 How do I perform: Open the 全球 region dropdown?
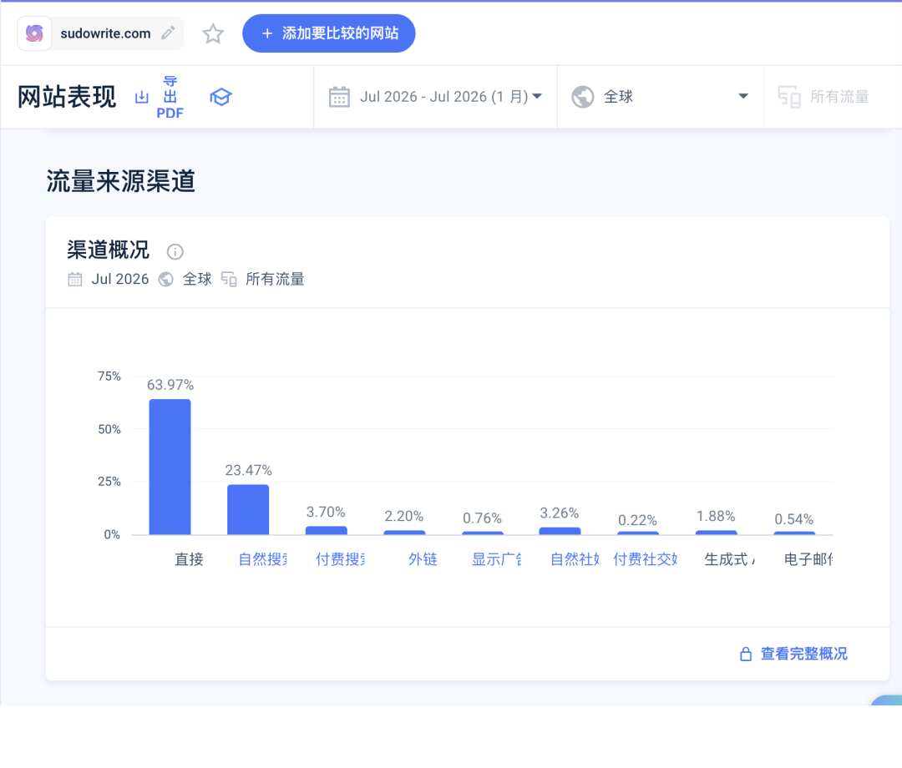[x=661, y=97]
